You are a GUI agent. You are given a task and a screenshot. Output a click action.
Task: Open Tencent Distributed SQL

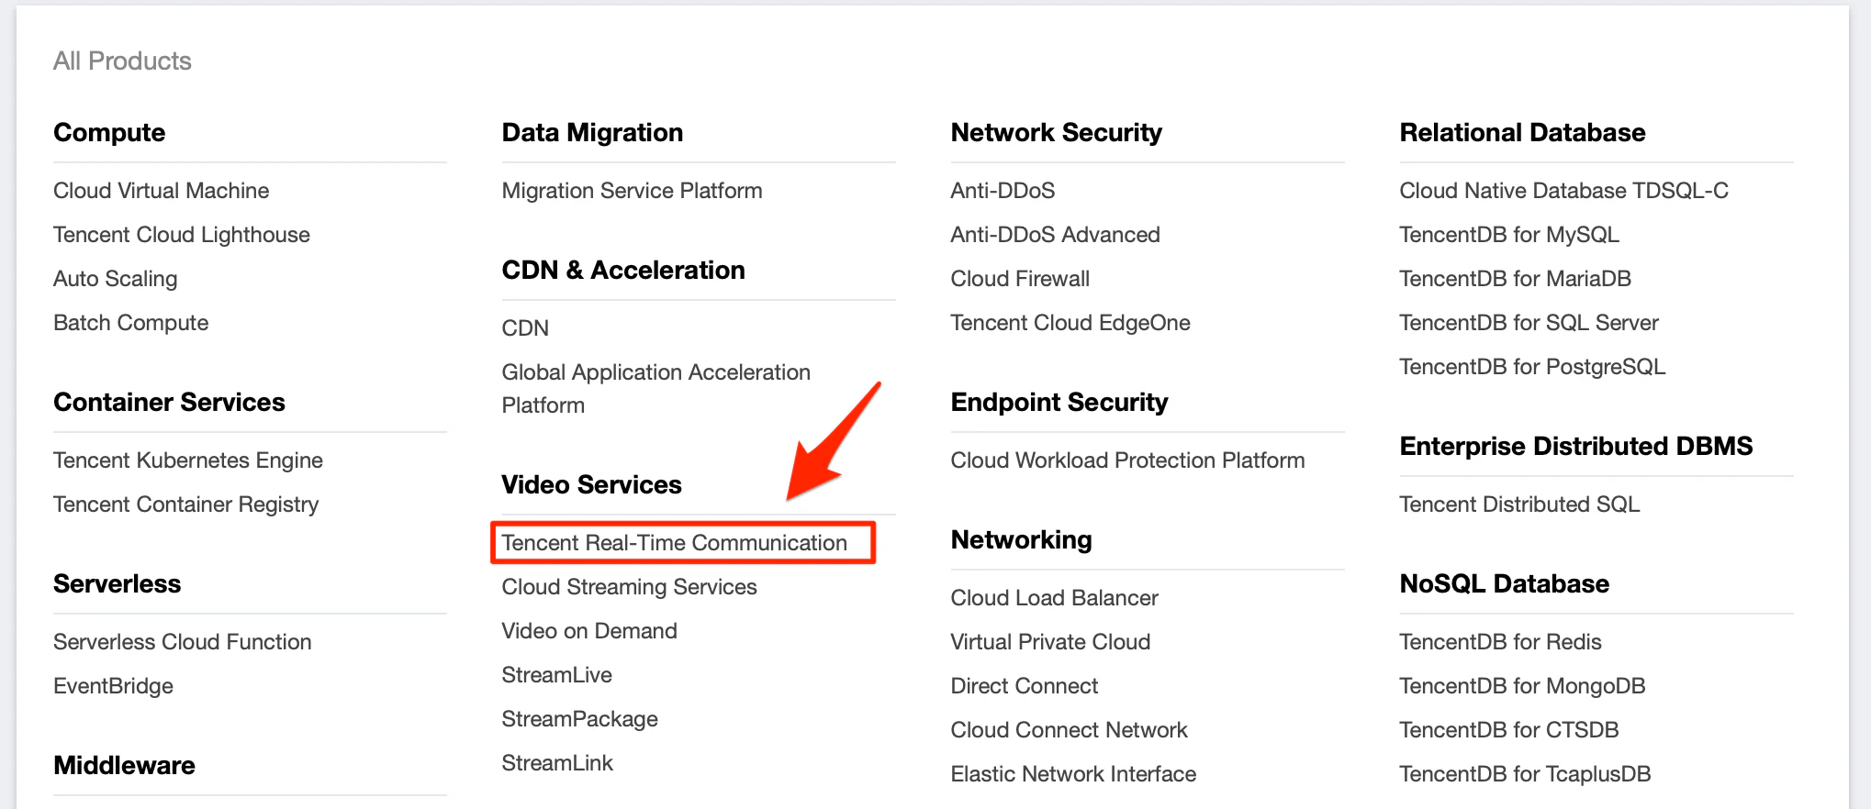[x=1519, y=504]
